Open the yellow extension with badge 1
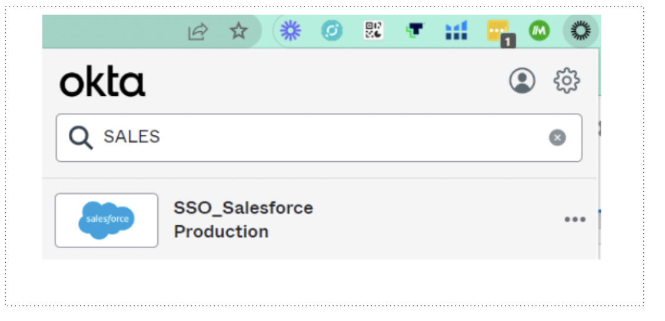Image resolution: width=665 pixels, height=321 pixels. pos(500,33)
